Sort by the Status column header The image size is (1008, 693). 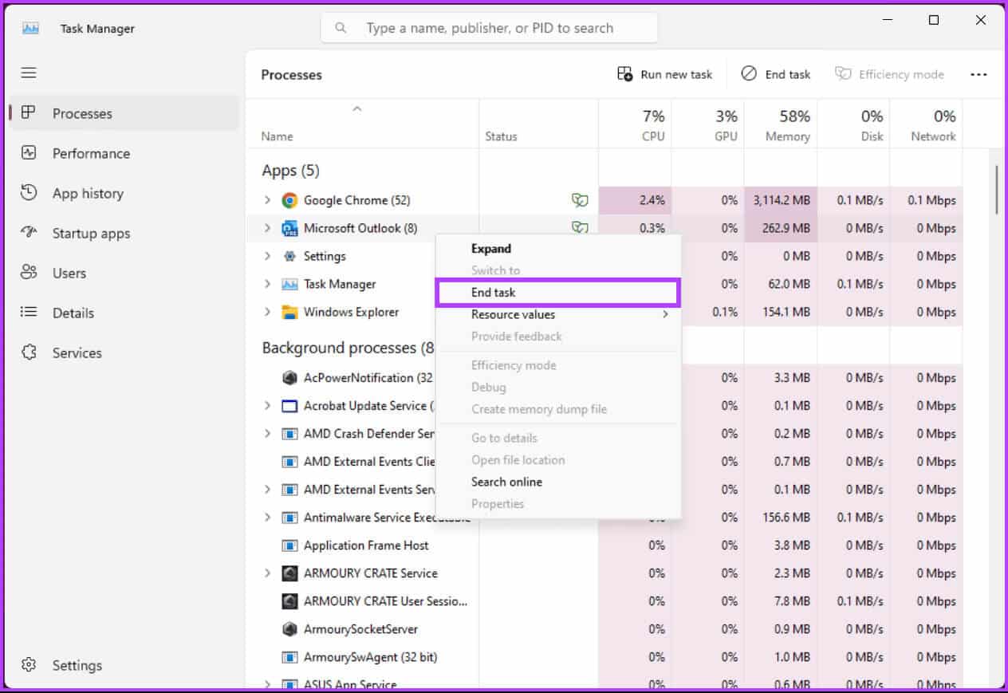point(538,124)
